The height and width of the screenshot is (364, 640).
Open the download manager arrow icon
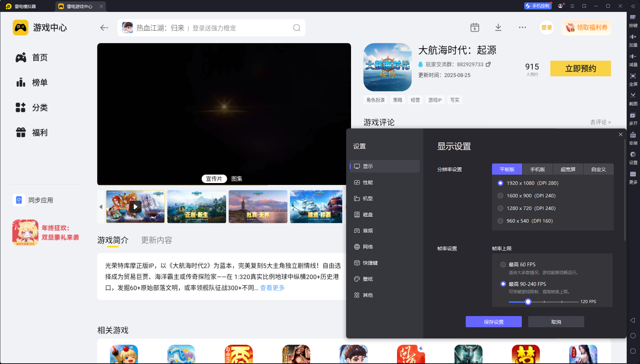498,28
